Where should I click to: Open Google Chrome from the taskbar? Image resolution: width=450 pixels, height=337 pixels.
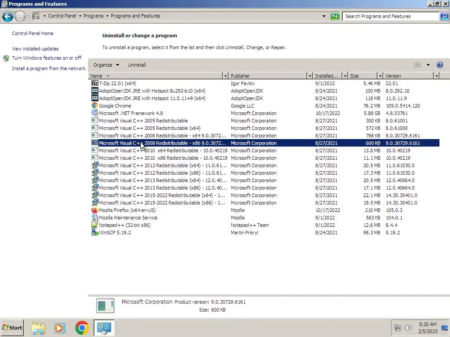(82, 328)
